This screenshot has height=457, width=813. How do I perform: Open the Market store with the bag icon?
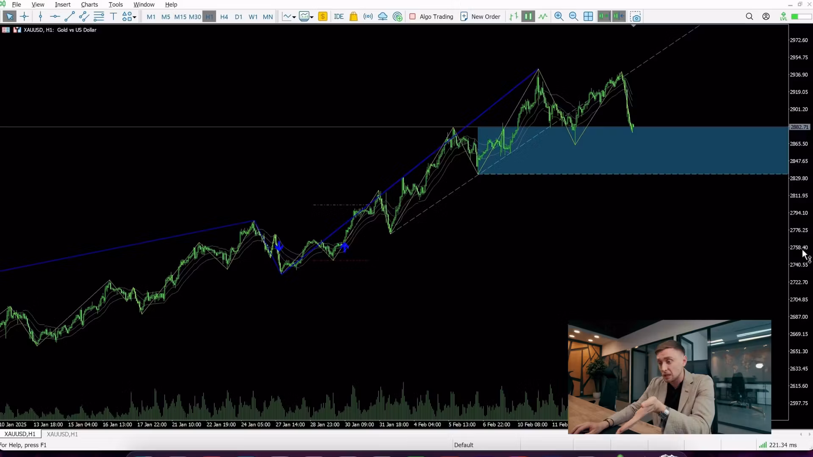coord(354,17)
